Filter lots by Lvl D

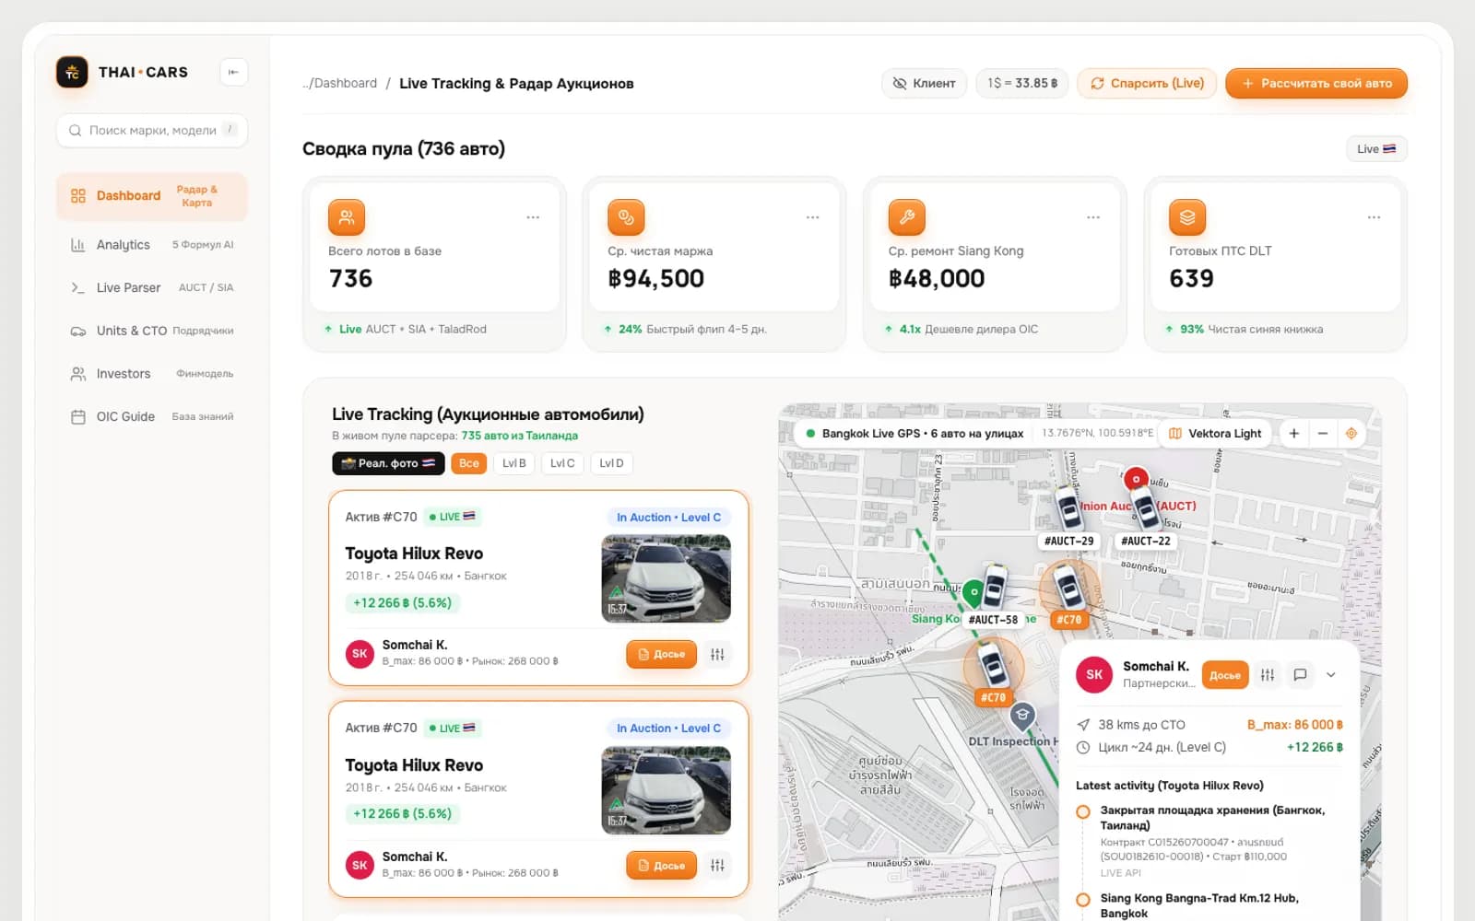point(611,463)
